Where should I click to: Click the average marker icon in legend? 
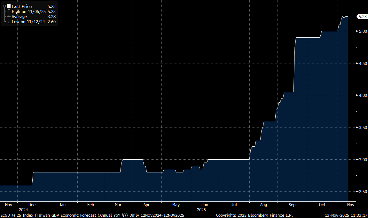point(9,17)
